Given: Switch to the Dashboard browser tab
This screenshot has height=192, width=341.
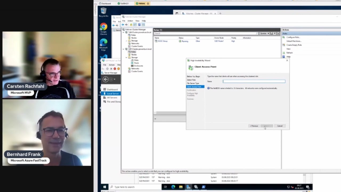Looking at the screenshot, I should (106, 3).
